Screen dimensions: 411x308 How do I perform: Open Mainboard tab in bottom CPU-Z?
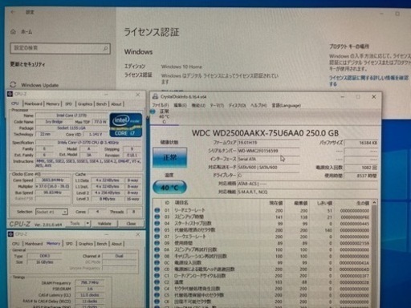click(x=34, y=244)
